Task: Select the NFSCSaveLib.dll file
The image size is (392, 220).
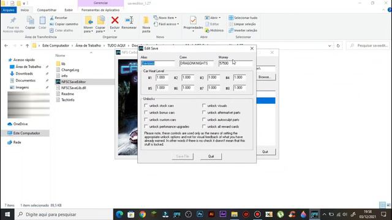Action: (x=73, y=88)
